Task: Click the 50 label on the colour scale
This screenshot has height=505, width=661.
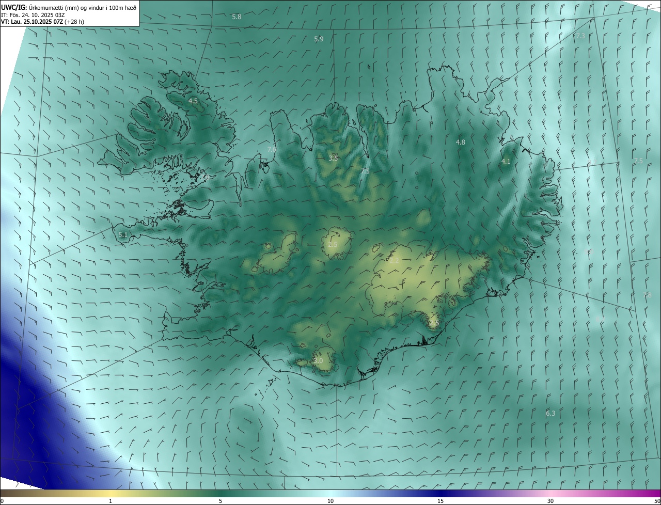Action: (657, 501)
